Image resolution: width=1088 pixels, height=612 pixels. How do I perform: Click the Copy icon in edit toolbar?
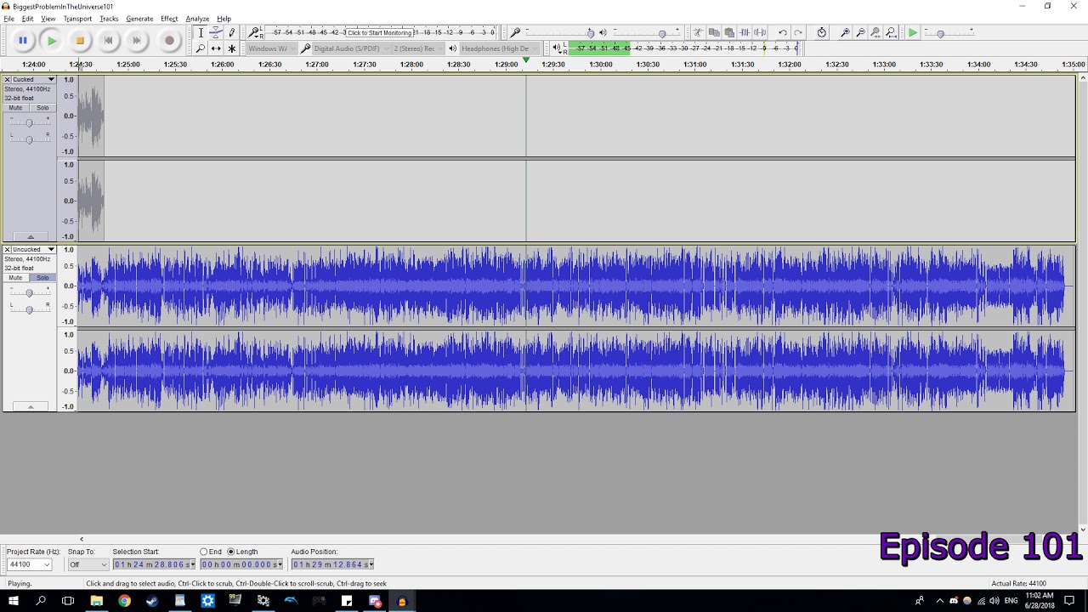(714, 32)
